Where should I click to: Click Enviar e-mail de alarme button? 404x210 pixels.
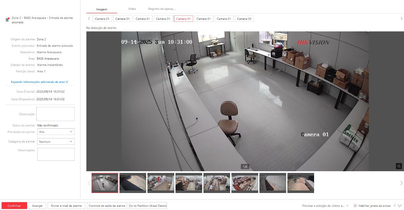coord(66,206)
